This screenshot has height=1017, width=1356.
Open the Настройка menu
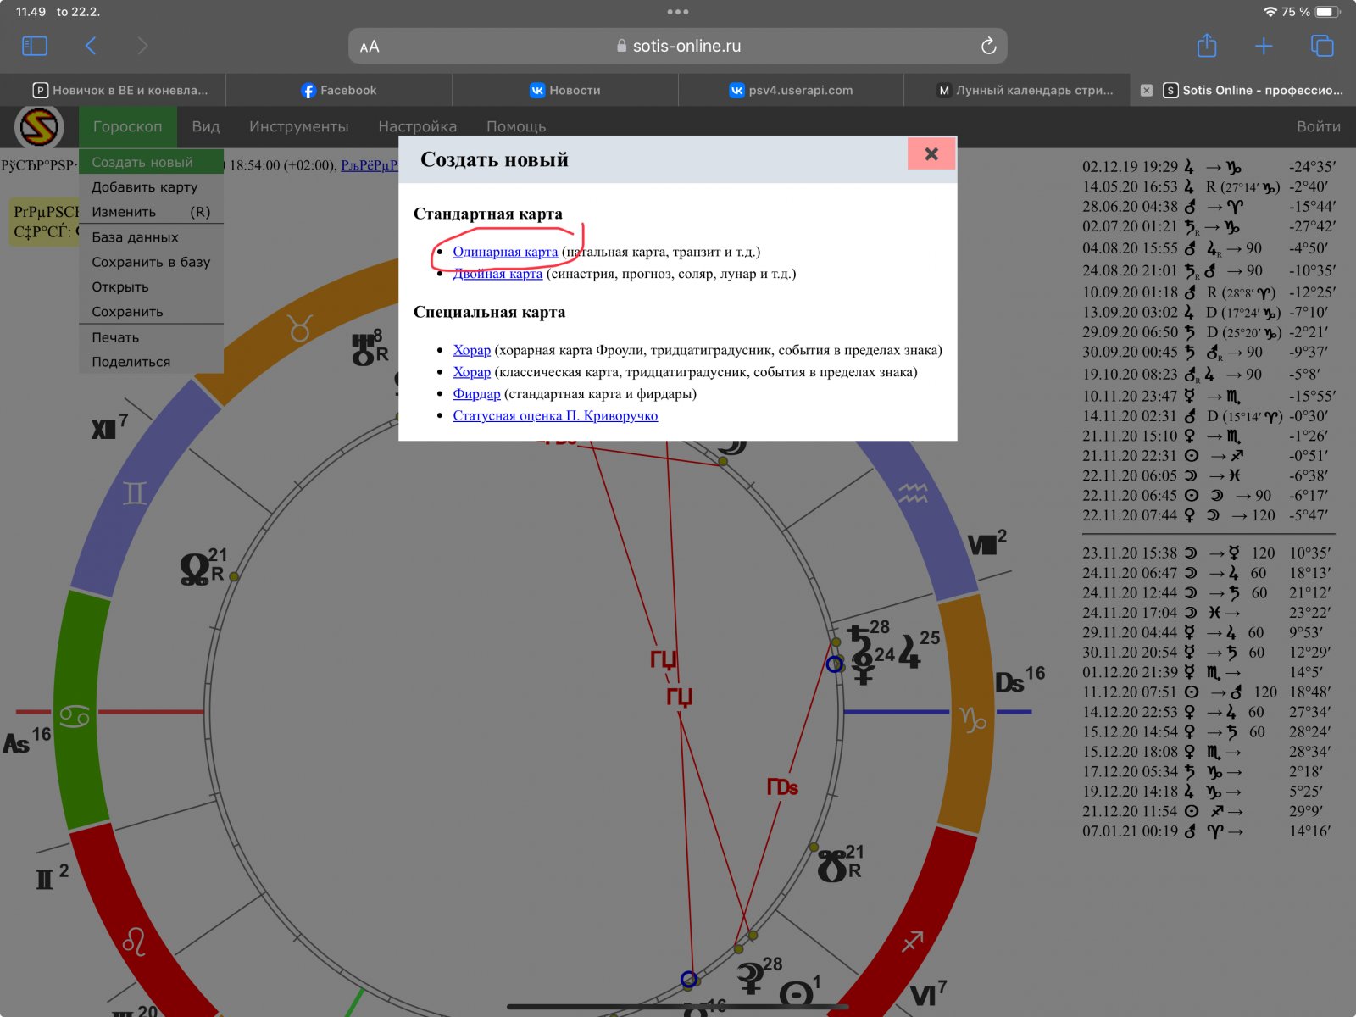(x=417, y=126)
